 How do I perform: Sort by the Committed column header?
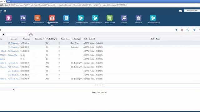coord(39,39)
